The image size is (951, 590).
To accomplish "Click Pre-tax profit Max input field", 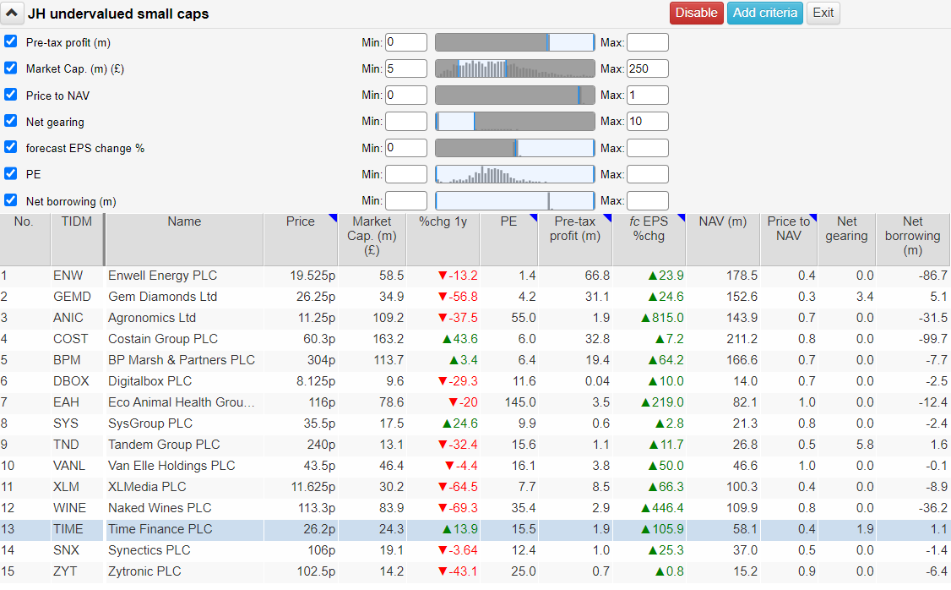I will tap(647, 42).
